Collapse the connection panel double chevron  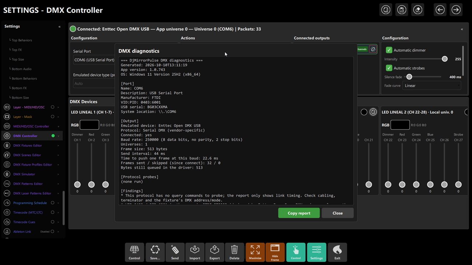pyautogui.click(x=462, y=29)
